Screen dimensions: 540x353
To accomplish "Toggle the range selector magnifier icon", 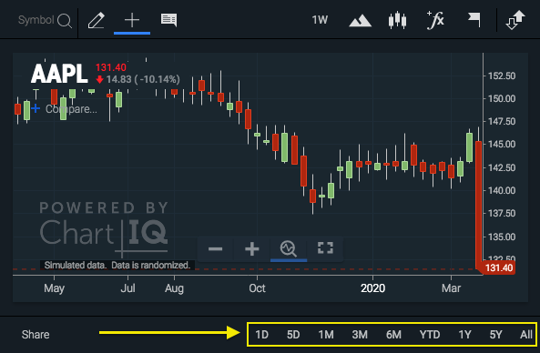I will click(x=289, y=248).
